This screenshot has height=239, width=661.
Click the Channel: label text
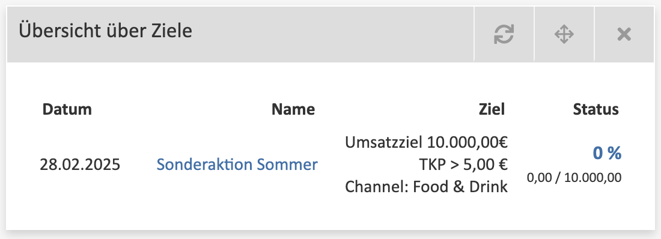tap(377, 186)
